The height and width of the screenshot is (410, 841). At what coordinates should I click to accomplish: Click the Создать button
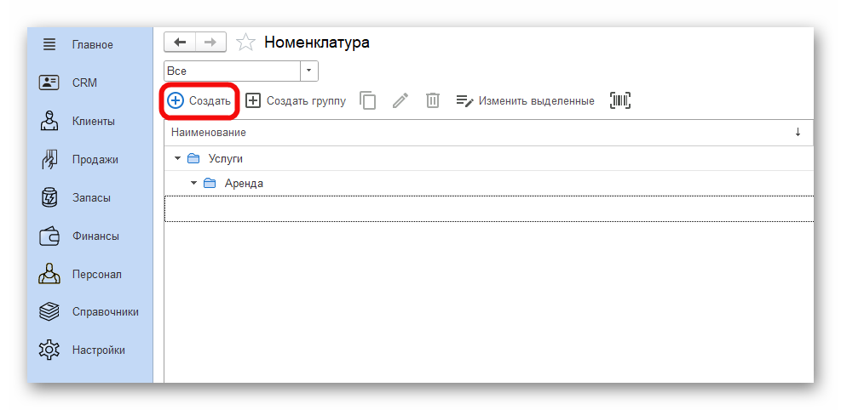click(x=199, y=100)
